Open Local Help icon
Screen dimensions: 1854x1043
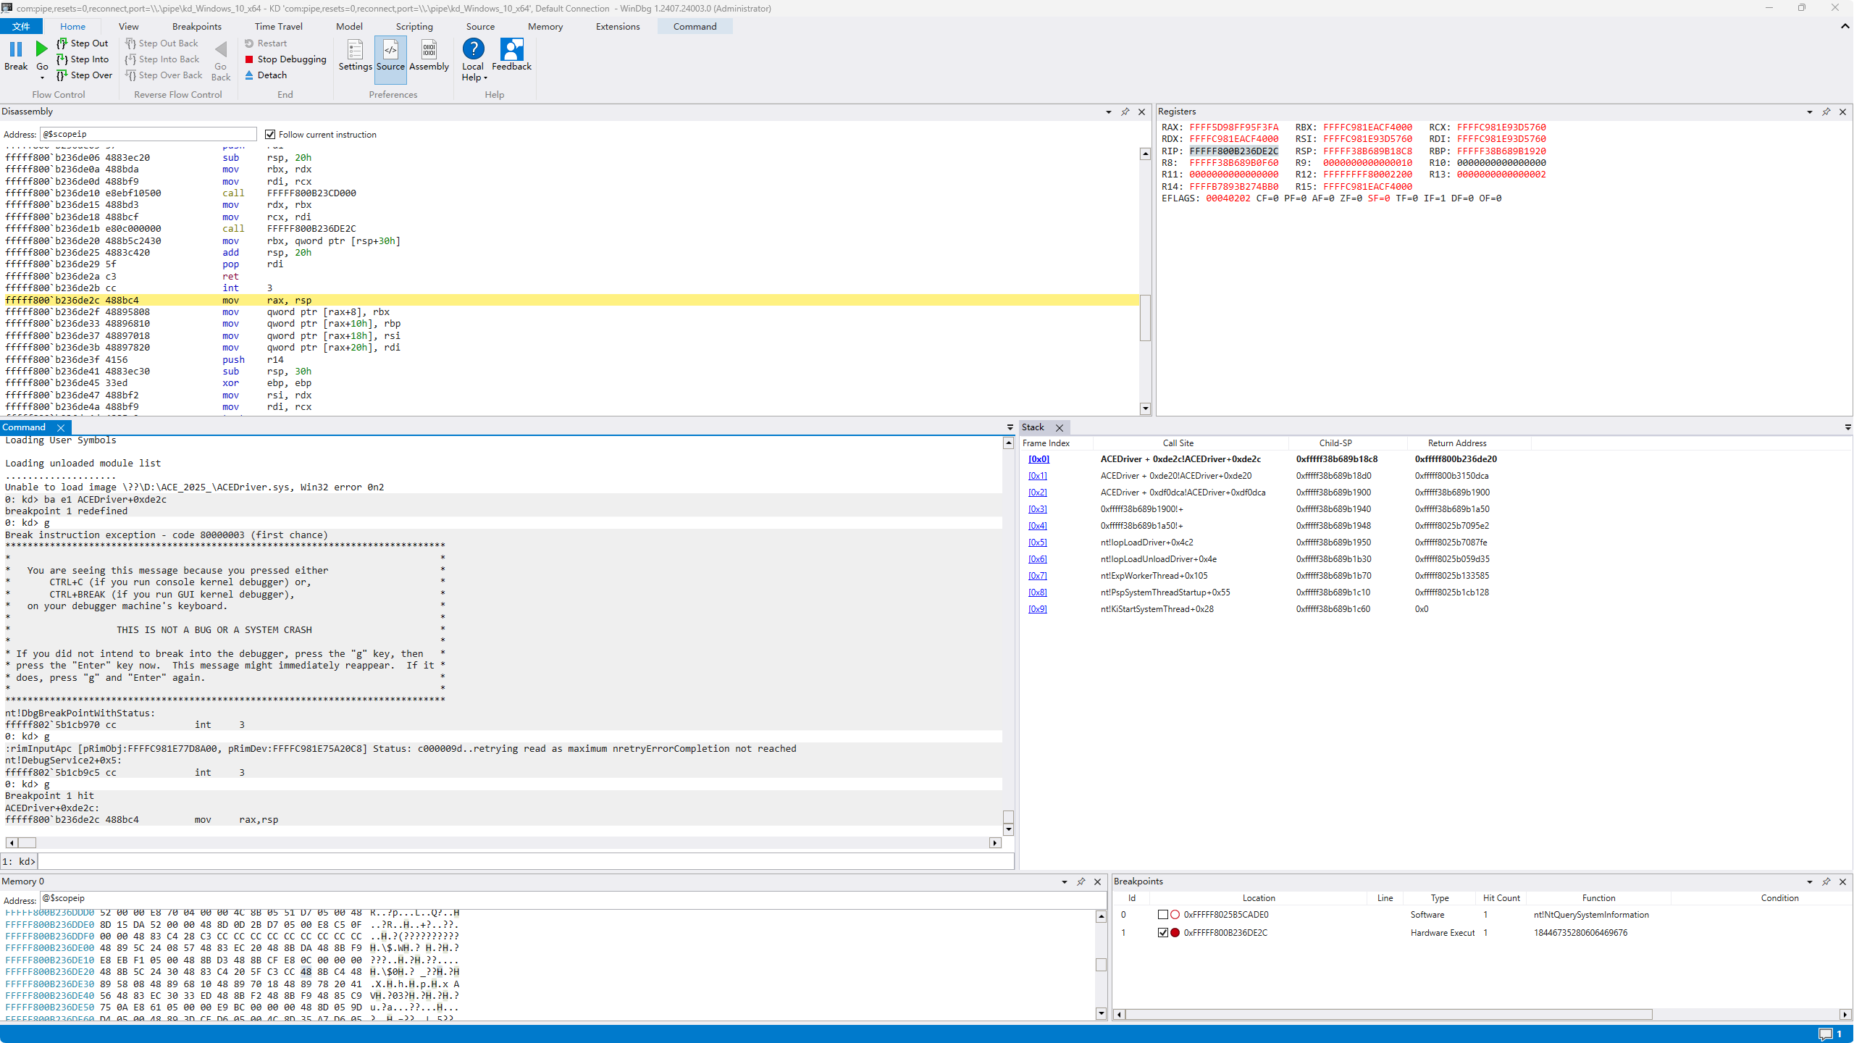click(x=473, y=49)
